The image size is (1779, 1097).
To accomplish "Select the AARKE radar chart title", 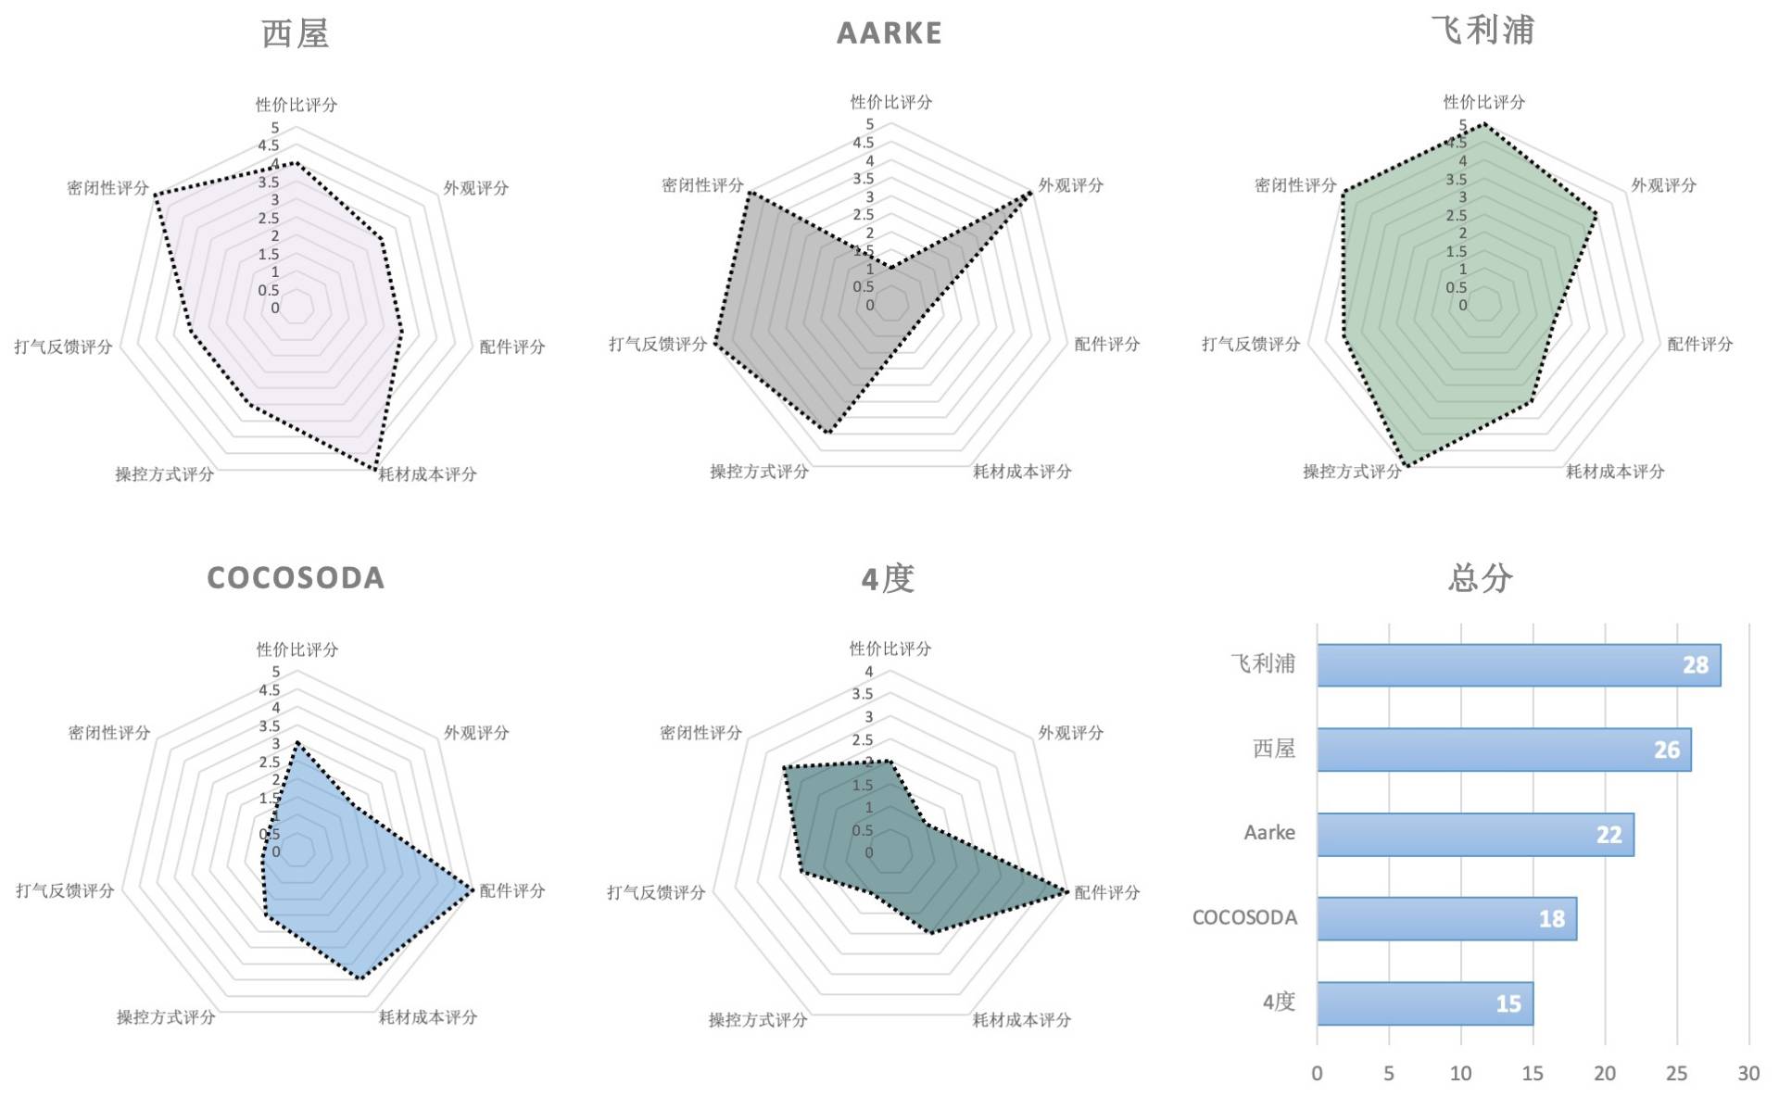I will point(889,33).
